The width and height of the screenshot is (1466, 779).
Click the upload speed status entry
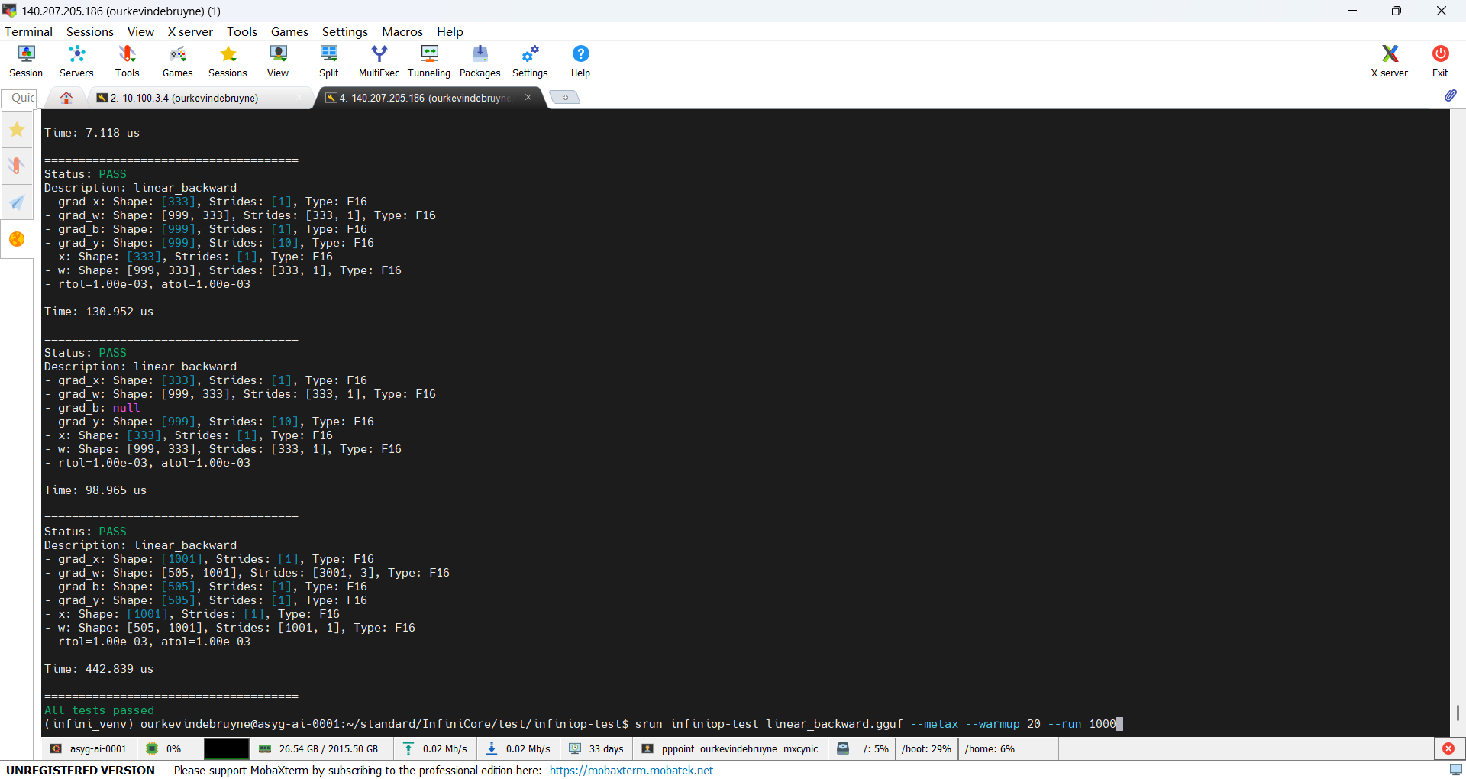tap(435, 748)
